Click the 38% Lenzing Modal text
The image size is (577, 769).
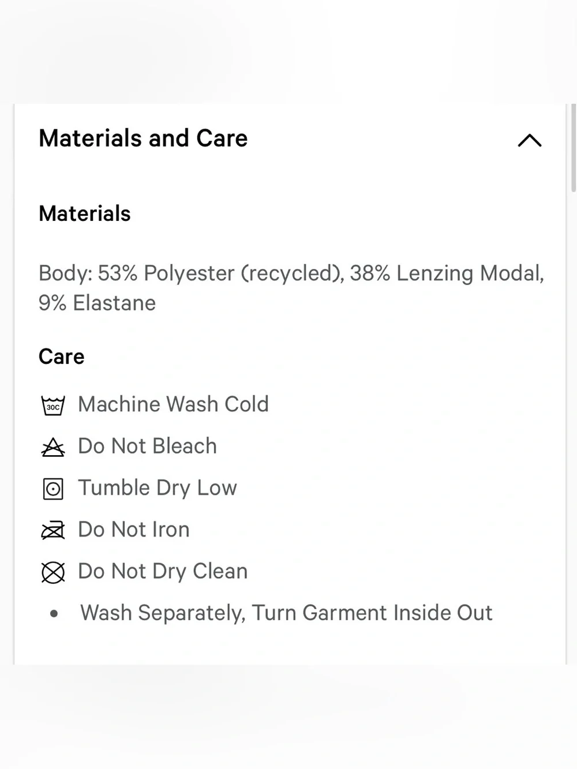coord(447,273)
